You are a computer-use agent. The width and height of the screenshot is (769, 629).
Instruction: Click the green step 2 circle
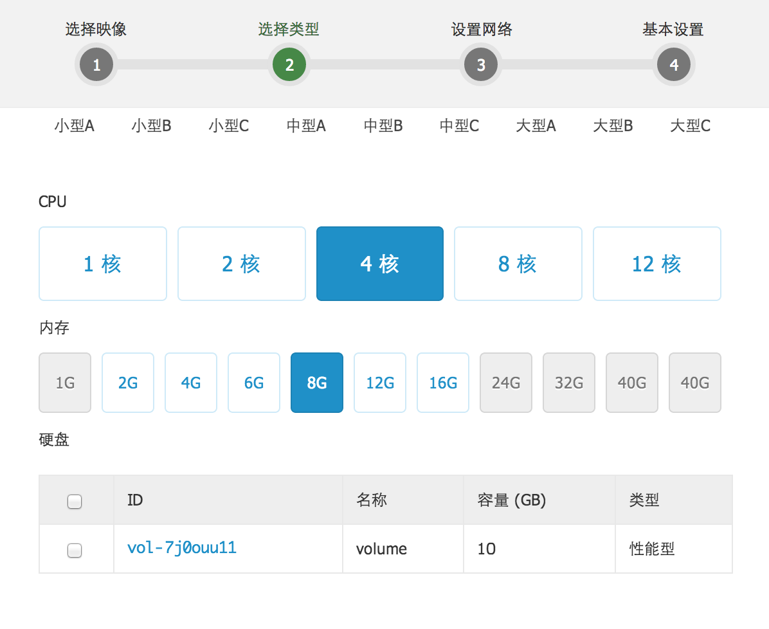click(289, 65)
